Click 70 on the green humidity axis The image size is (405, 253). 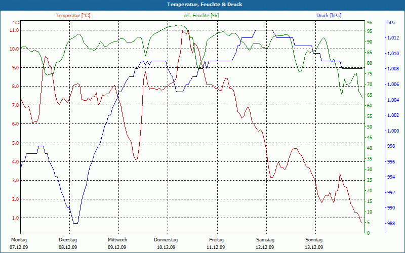click(x=370, y=85)
